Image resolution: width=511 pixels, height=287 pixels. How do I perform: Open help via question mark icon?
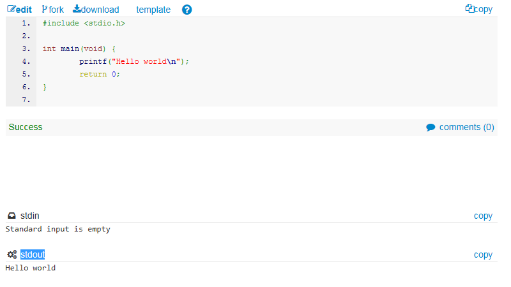tap(187, 10)
